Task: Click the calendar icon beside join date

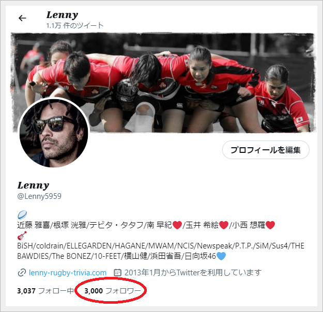Action: point(117,272)
